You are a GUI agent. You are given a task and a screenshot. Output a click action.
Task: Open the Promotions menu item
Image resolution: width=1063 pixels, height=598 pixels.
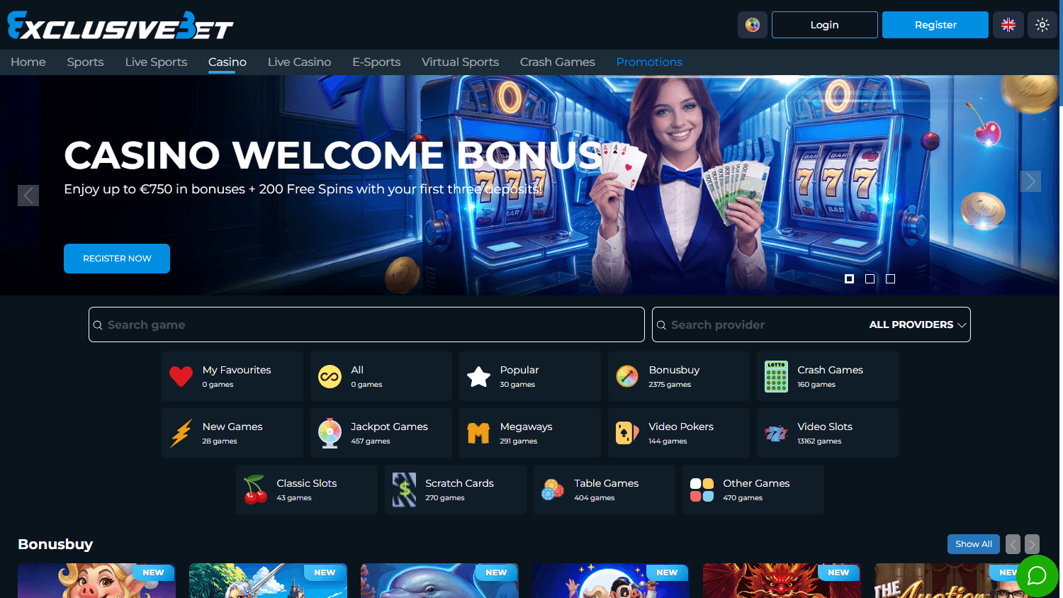point(649,62)
